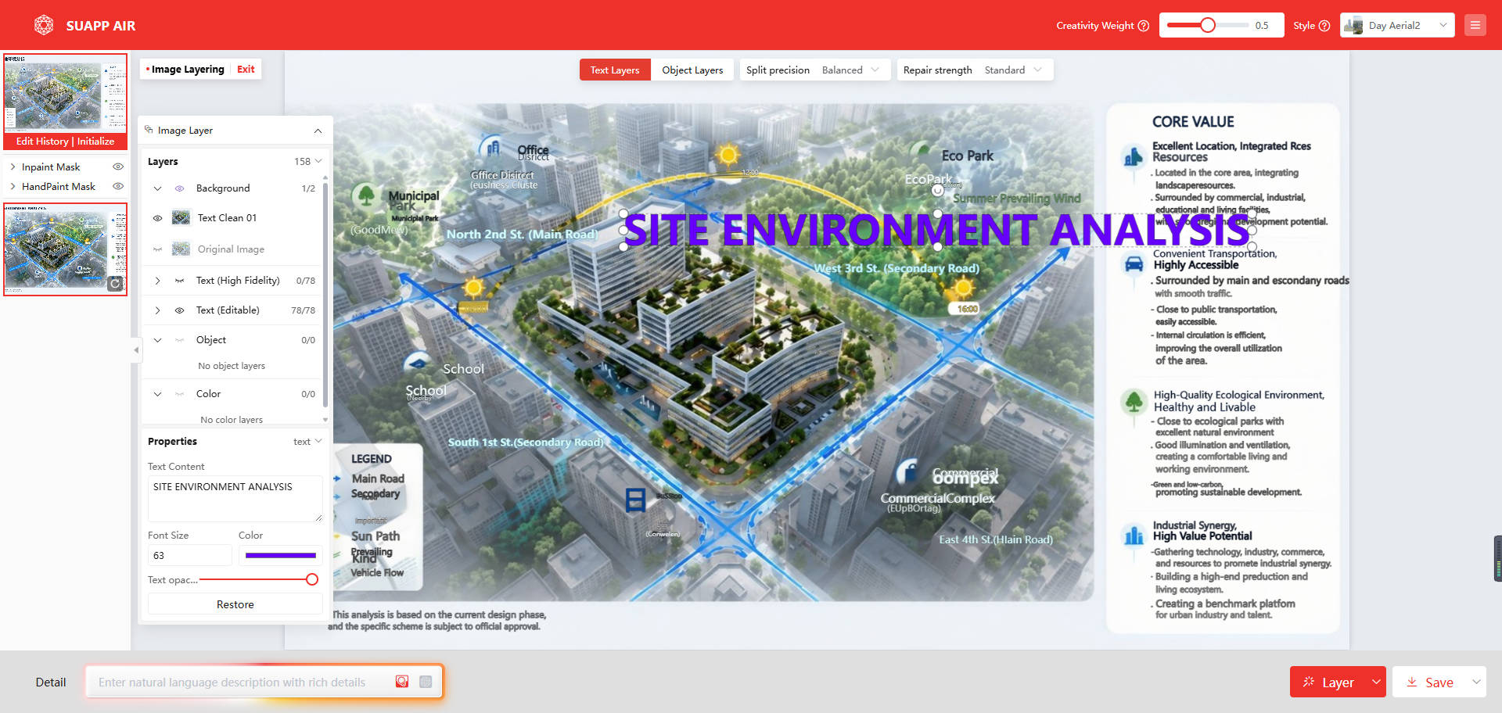Image resolution: width=1502 pixels, height=713 pixels.
Task: Hide the Text Clean 01 layer
Action: [x=157, y=218]
